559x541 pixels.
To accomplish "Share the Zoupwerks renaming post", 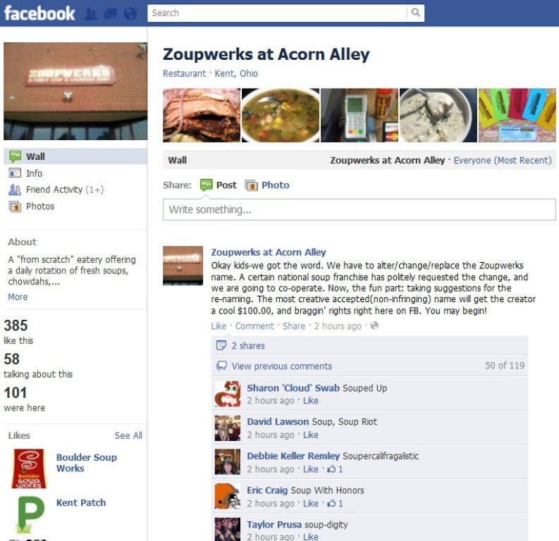I will pos(294,326).
